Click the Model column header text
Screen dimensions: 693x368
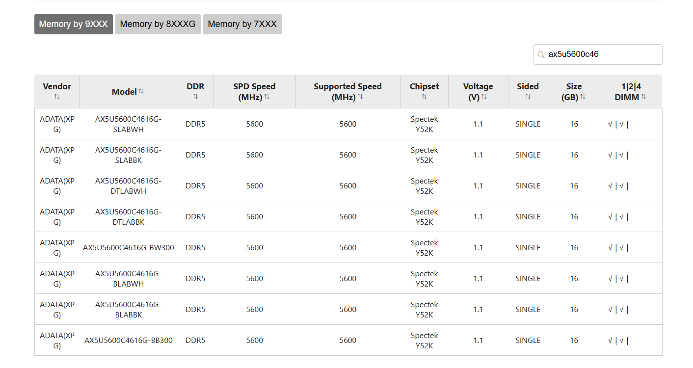click(x=124, y=92)
